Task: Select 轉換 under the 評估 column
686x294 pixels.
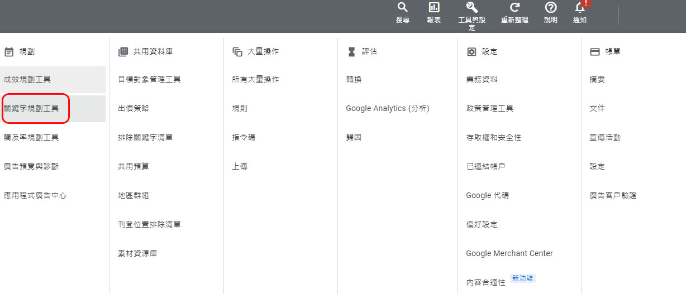Action: click(x=354, y=79)
